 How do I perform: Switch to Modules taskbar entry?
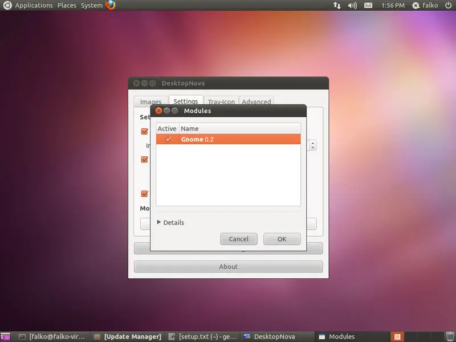coord(352,337)
